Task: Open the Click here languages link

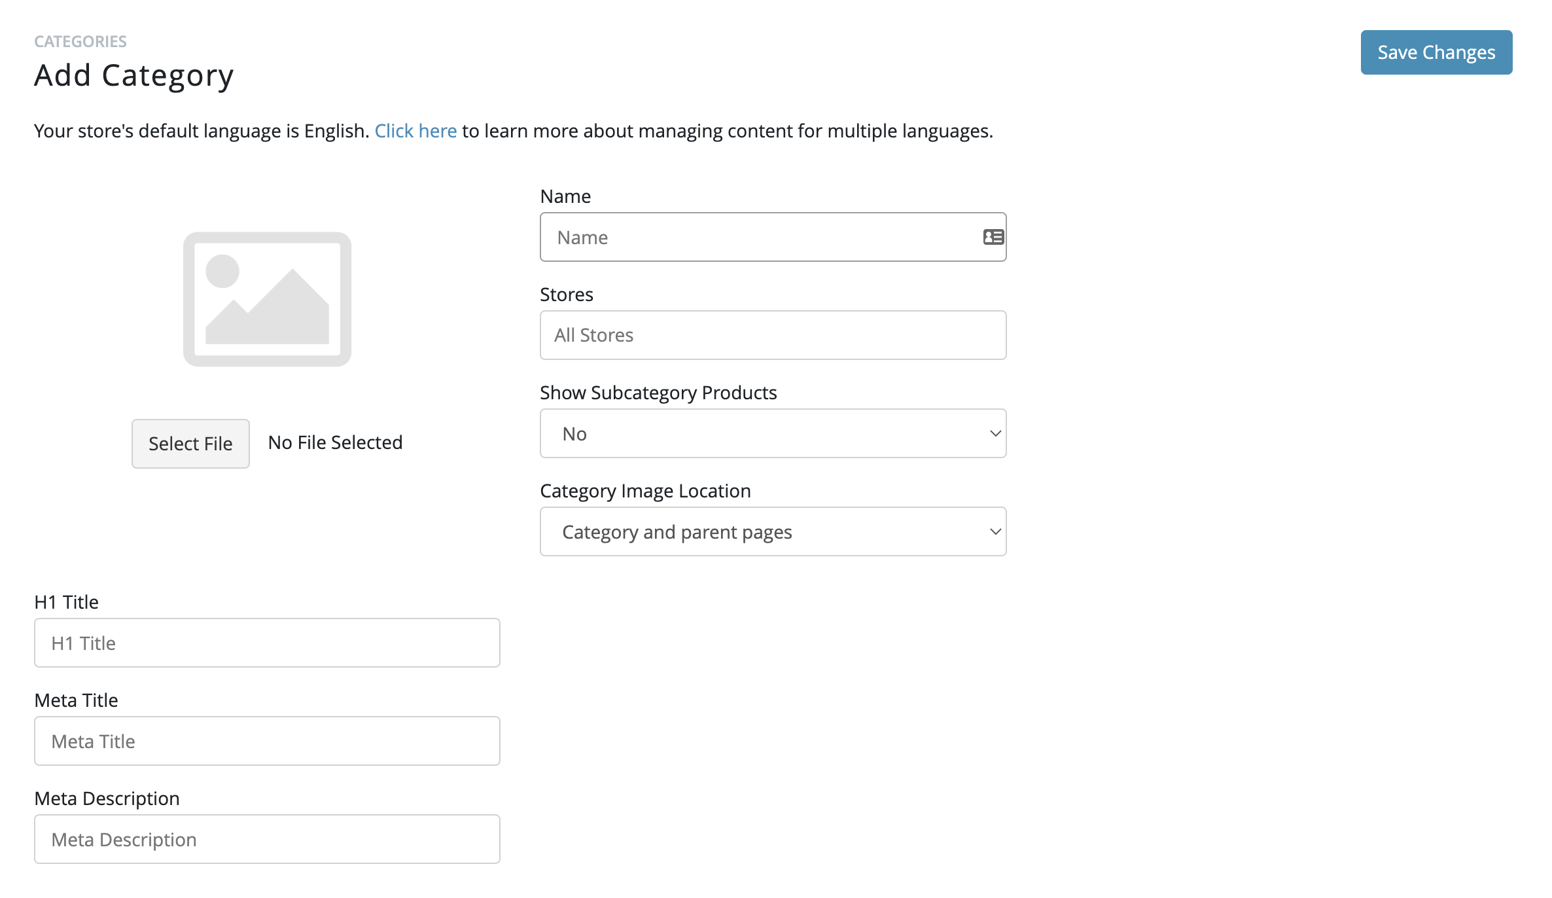Action: [x=415, y=131]
